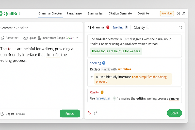Click the green Start button
Screen dimensions: 195x130
click(x=174, y=113)
